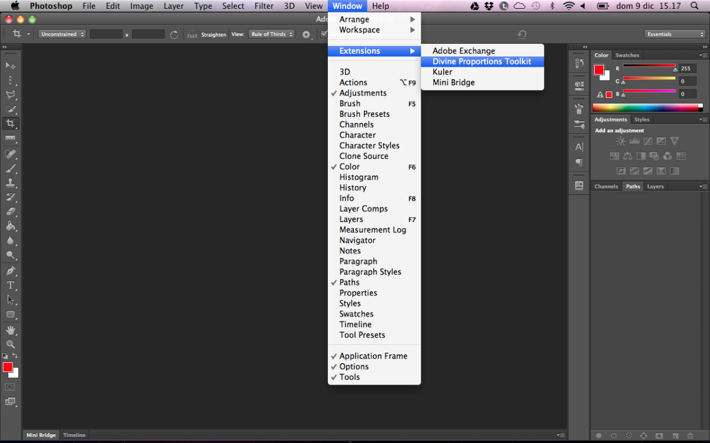The width and height of the screenshot is (710, 443).
Task: Swap foreground and background colors
Action: 15,356
